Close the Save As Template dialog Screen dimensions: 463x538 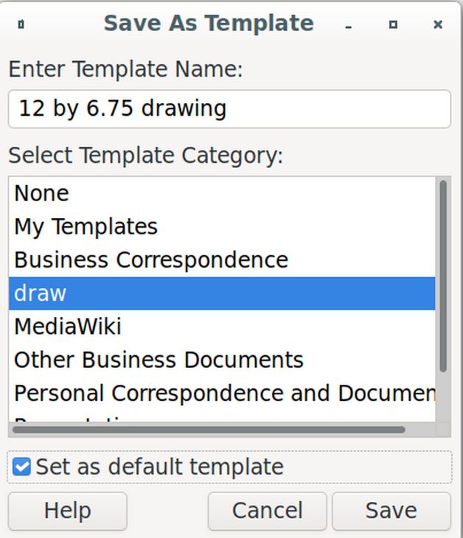click(438, 24)
